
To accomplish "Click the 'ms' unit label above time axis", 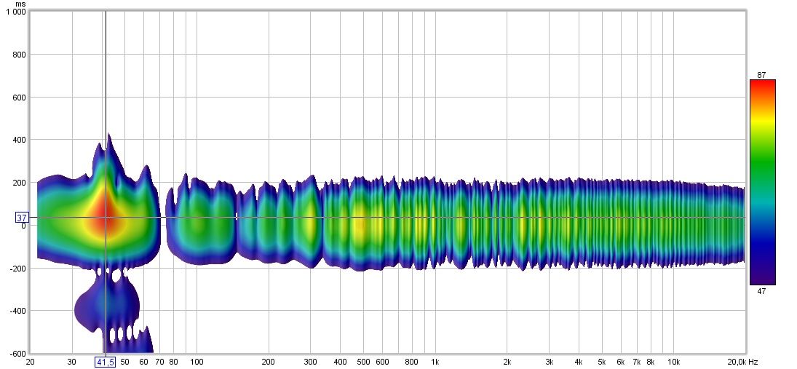I will tap(20, 4).
